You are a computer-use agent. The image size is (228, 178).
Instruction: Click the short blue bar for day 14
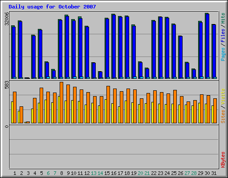[x=101, y=75]
